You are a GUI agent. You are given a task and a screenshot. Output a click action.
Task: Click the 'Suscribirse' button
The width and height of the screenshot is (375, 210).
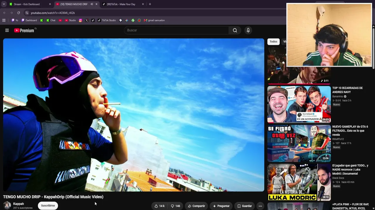48,206
